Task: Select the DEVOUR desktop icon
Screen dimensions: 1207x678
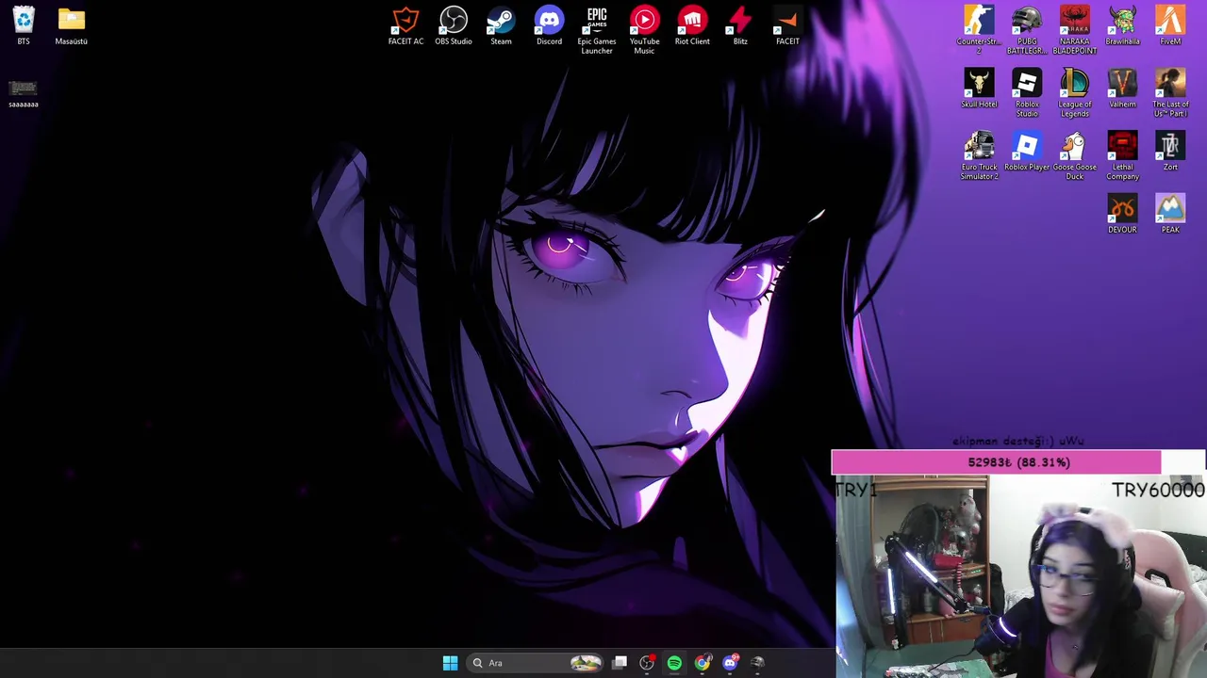Action: tap(1122, 214)
